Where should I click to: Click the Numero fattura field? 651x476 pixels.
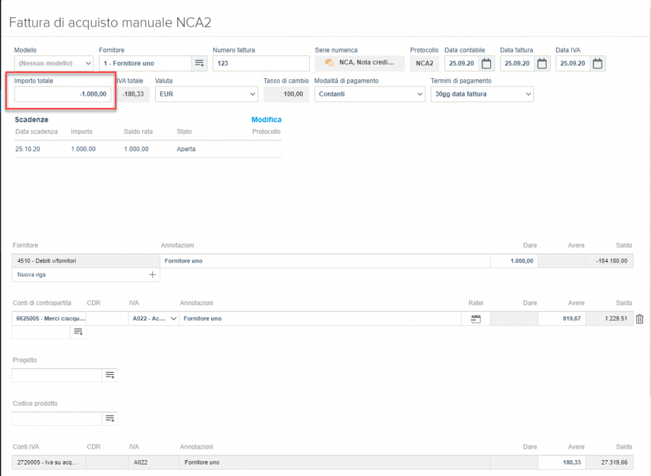click(260, 63)
